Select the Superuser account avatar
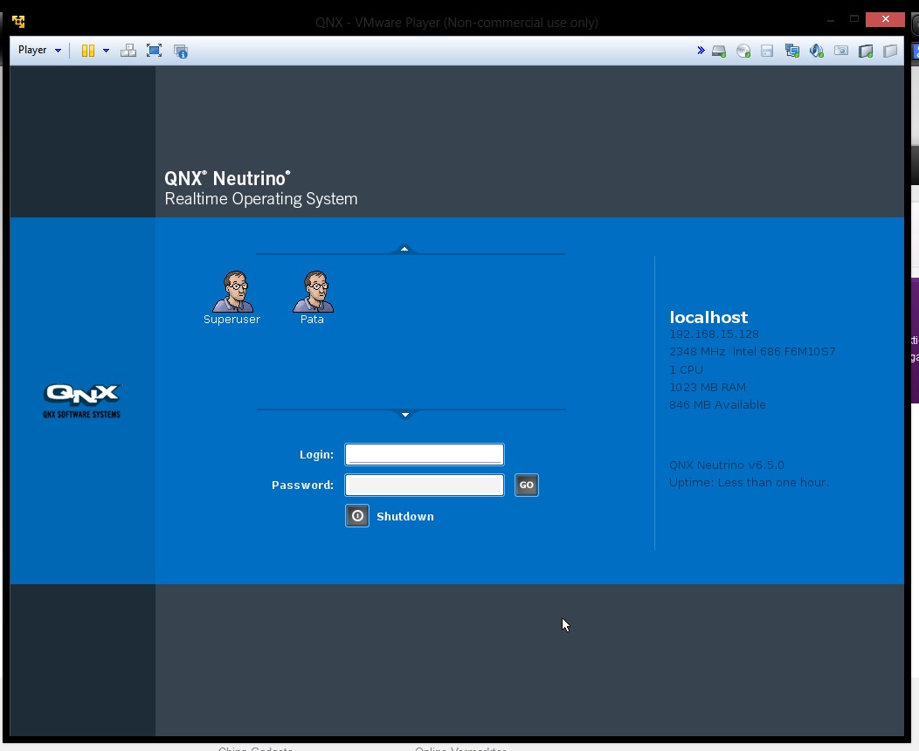The width and height of the screenshot is (919, 751). pos(232,293)
